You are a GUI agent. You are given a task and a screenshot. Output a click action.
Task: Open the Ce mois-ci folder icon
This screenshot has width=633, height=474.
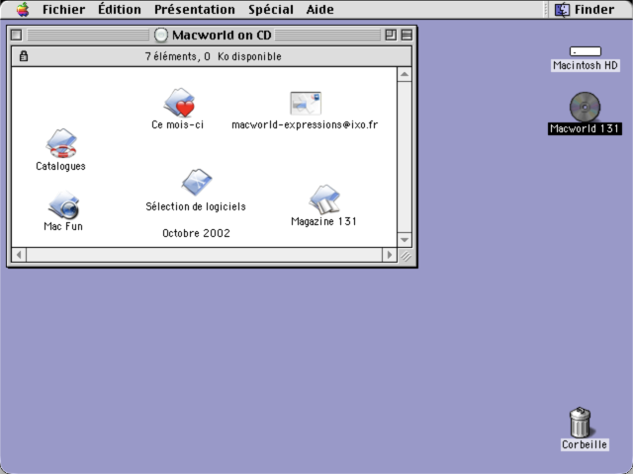pyautogui.click(x=179, y=103)
